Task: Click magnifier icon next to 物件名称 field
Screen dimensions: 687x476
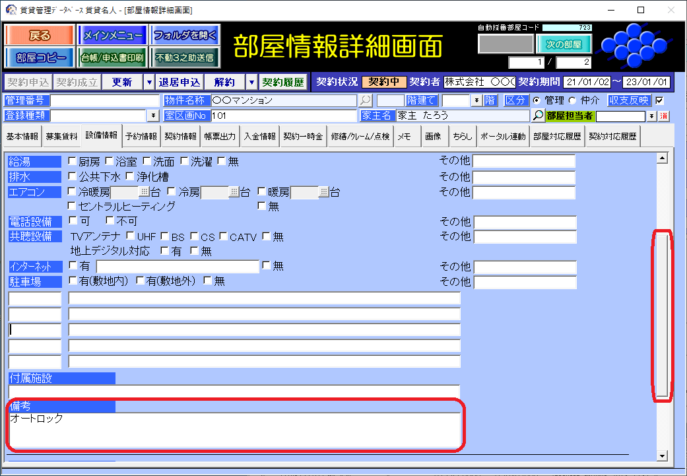Action: 365,100
